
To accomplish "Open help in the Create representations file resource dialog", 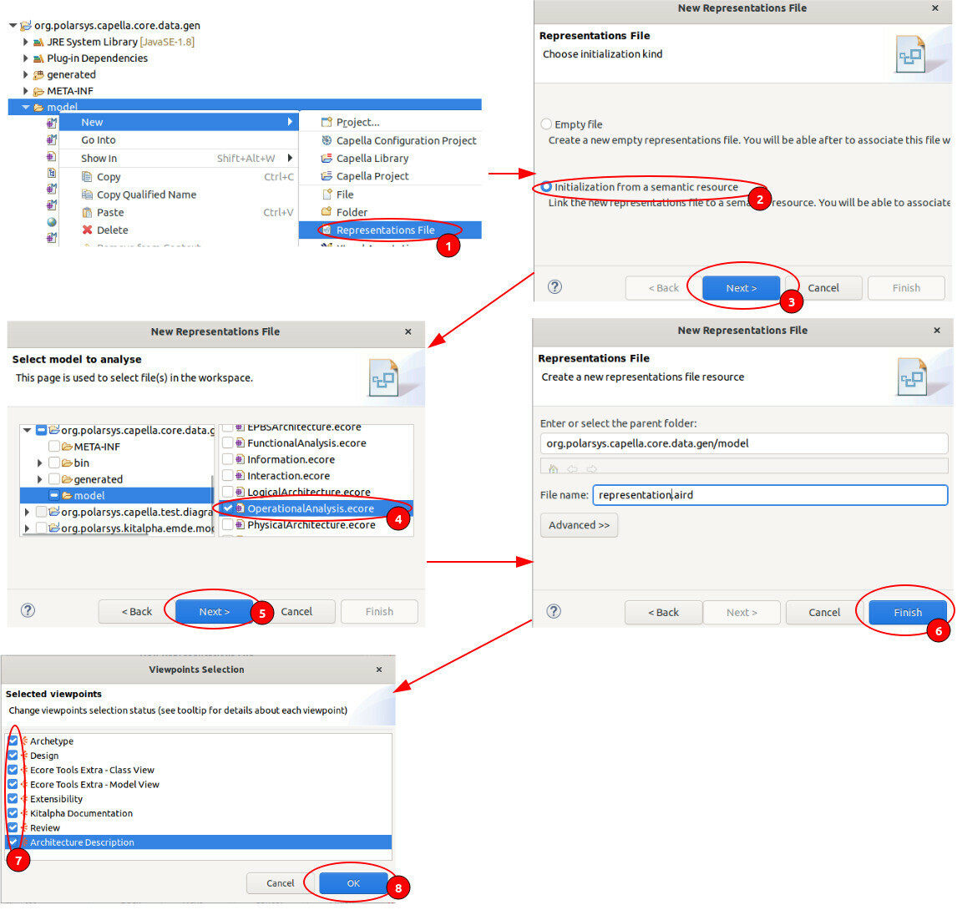I will click(x=554, y=612).
